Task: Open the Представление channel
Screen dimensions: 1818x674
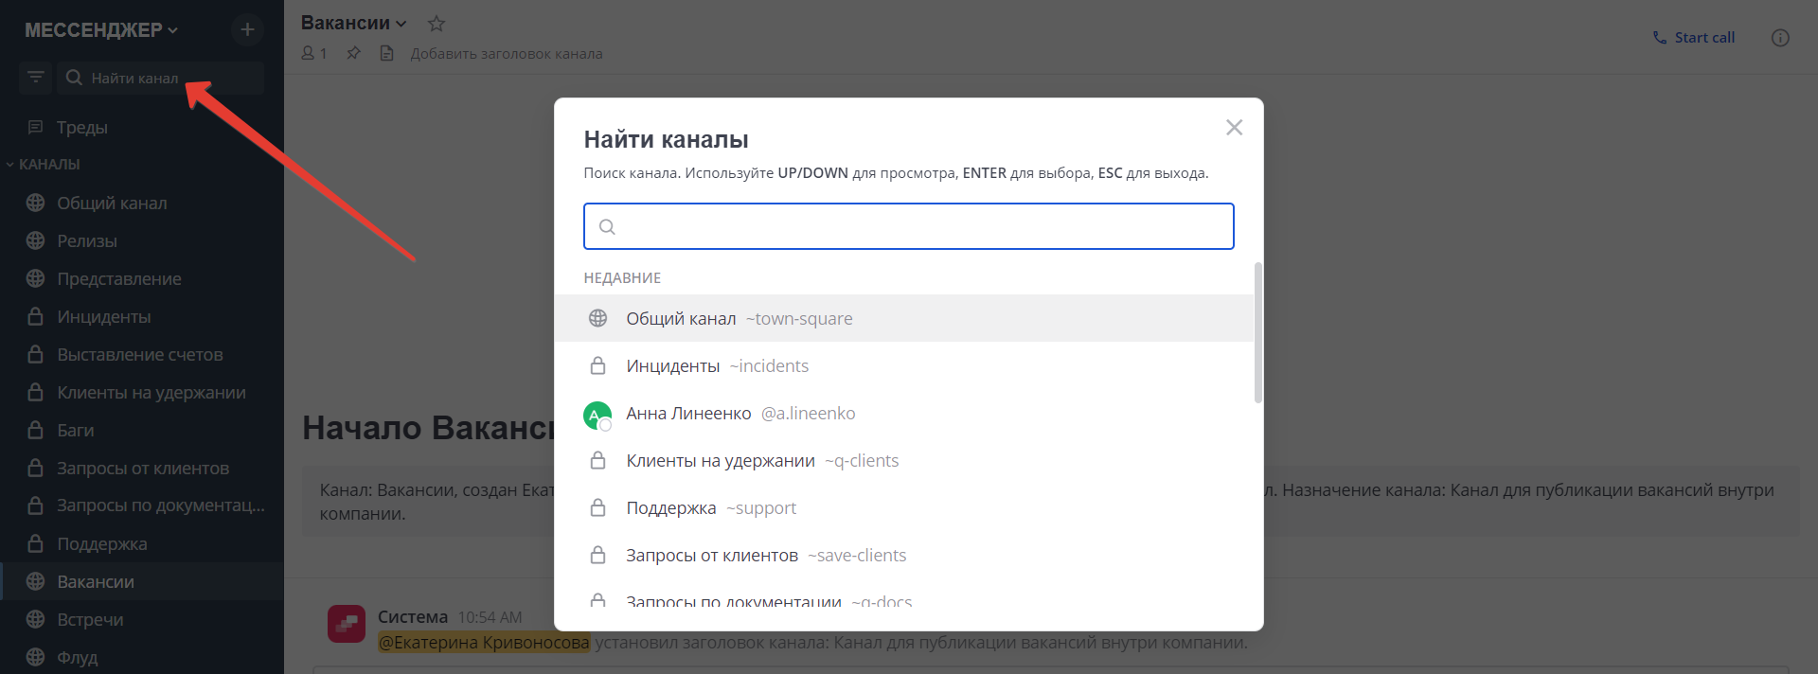Action: 142,278
